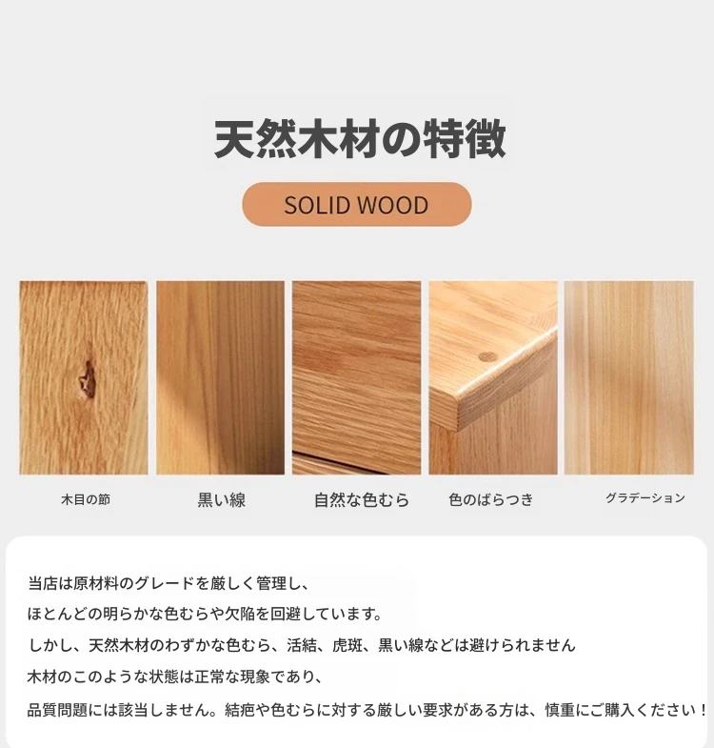714x748 pixels.
Task: Click the round dowel plug on tabletop image
Action: 487,356
